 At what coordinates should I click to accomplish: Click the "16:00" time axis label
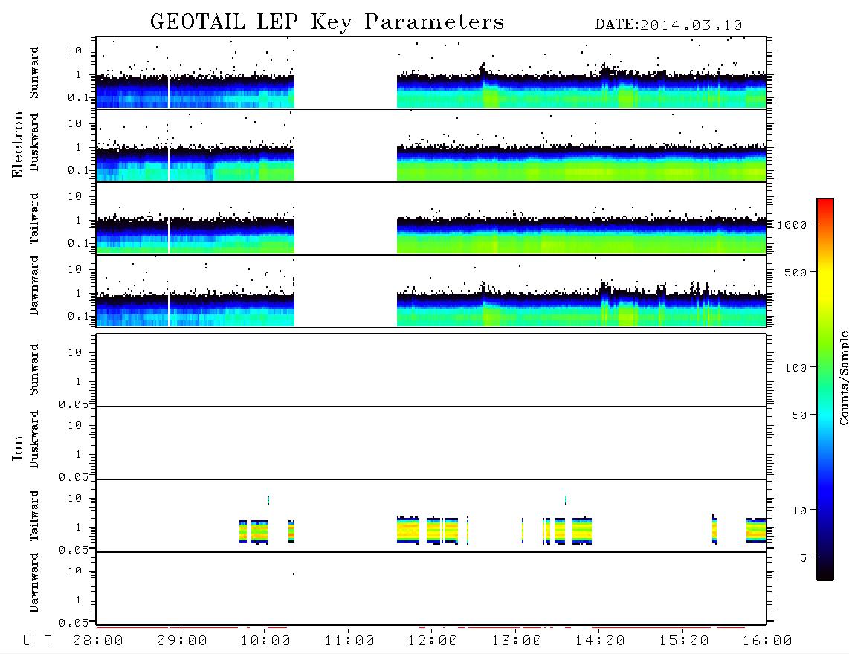[x=767, y=641]
